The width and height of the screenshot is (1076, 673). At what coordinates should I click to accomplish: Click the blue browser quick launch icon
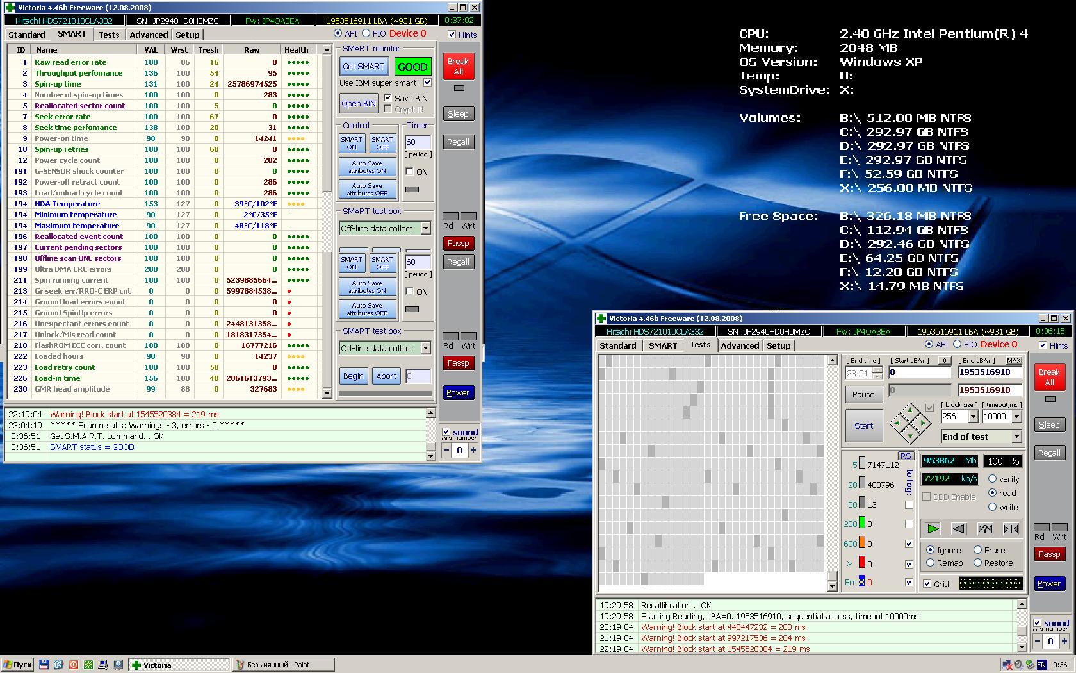point(58,665)
